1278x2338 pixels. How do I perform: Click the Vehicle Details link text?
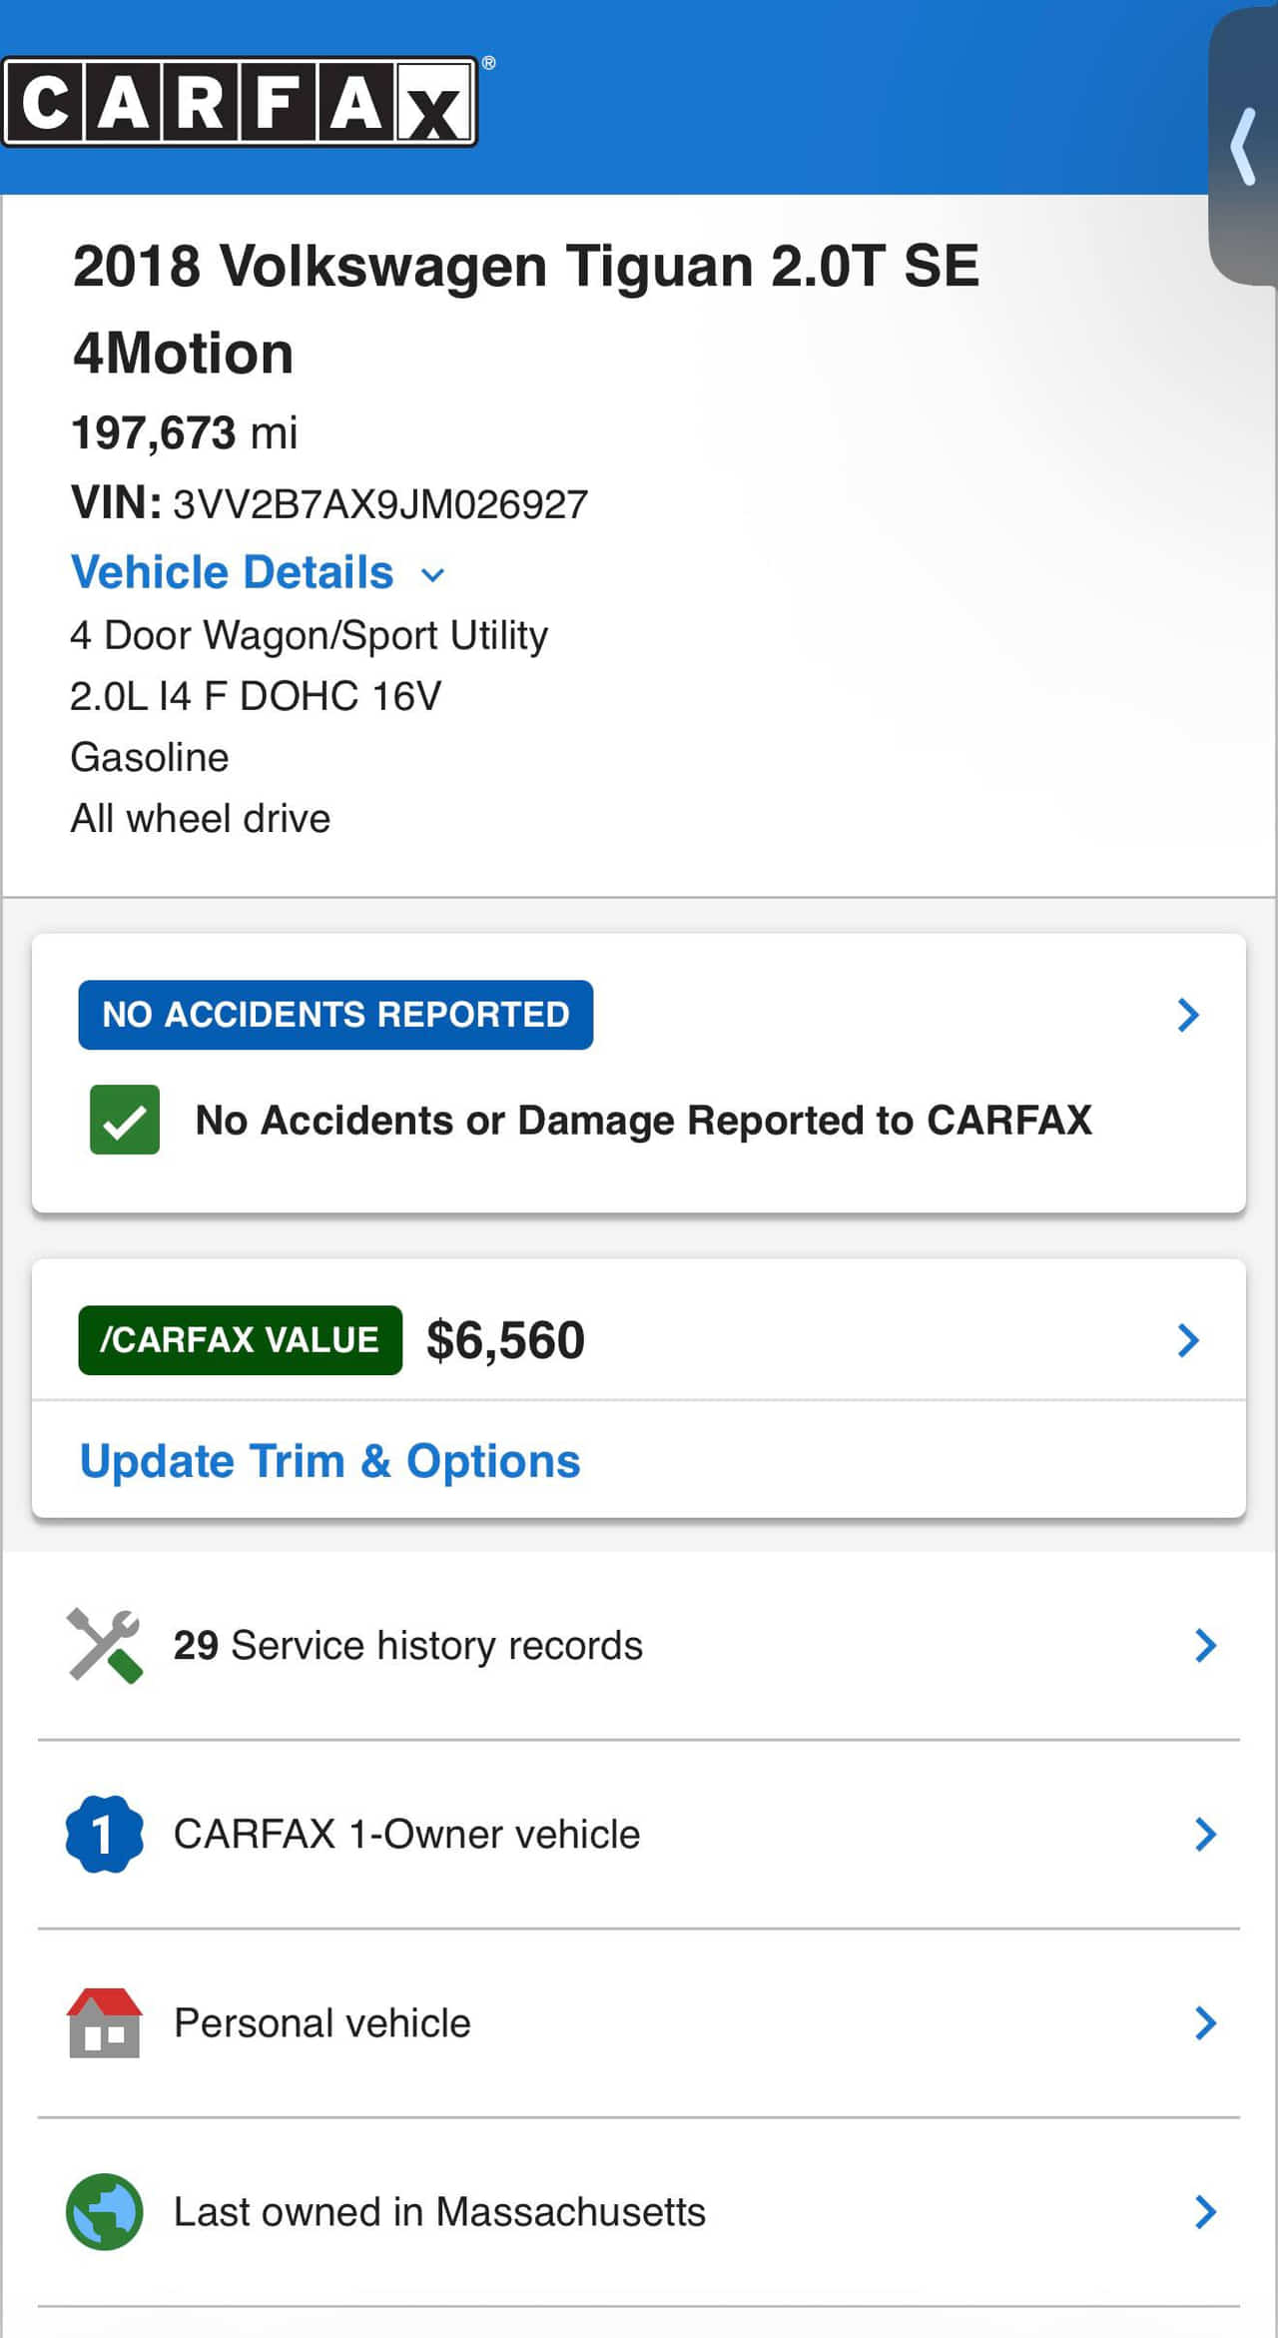233,572
